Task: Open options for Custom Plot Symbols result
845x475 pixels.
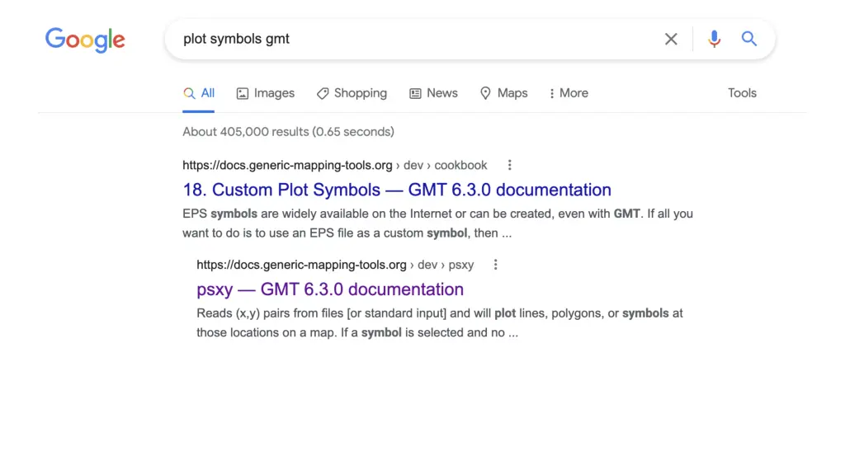Action: tap(509, 165)
